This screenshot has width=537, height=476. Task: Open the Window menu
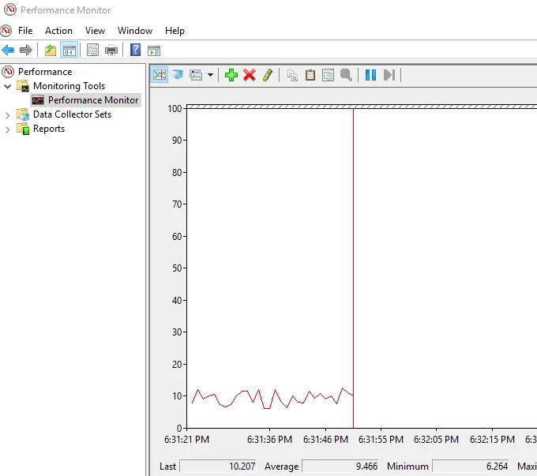pos(135,31)
